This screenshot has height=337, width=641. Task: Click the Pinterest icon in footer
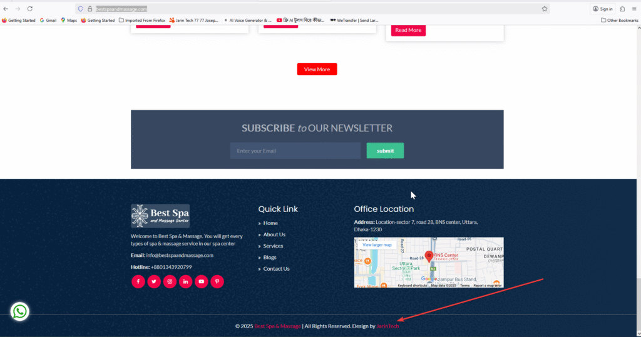pyautogui.click(x=217, y=281)
